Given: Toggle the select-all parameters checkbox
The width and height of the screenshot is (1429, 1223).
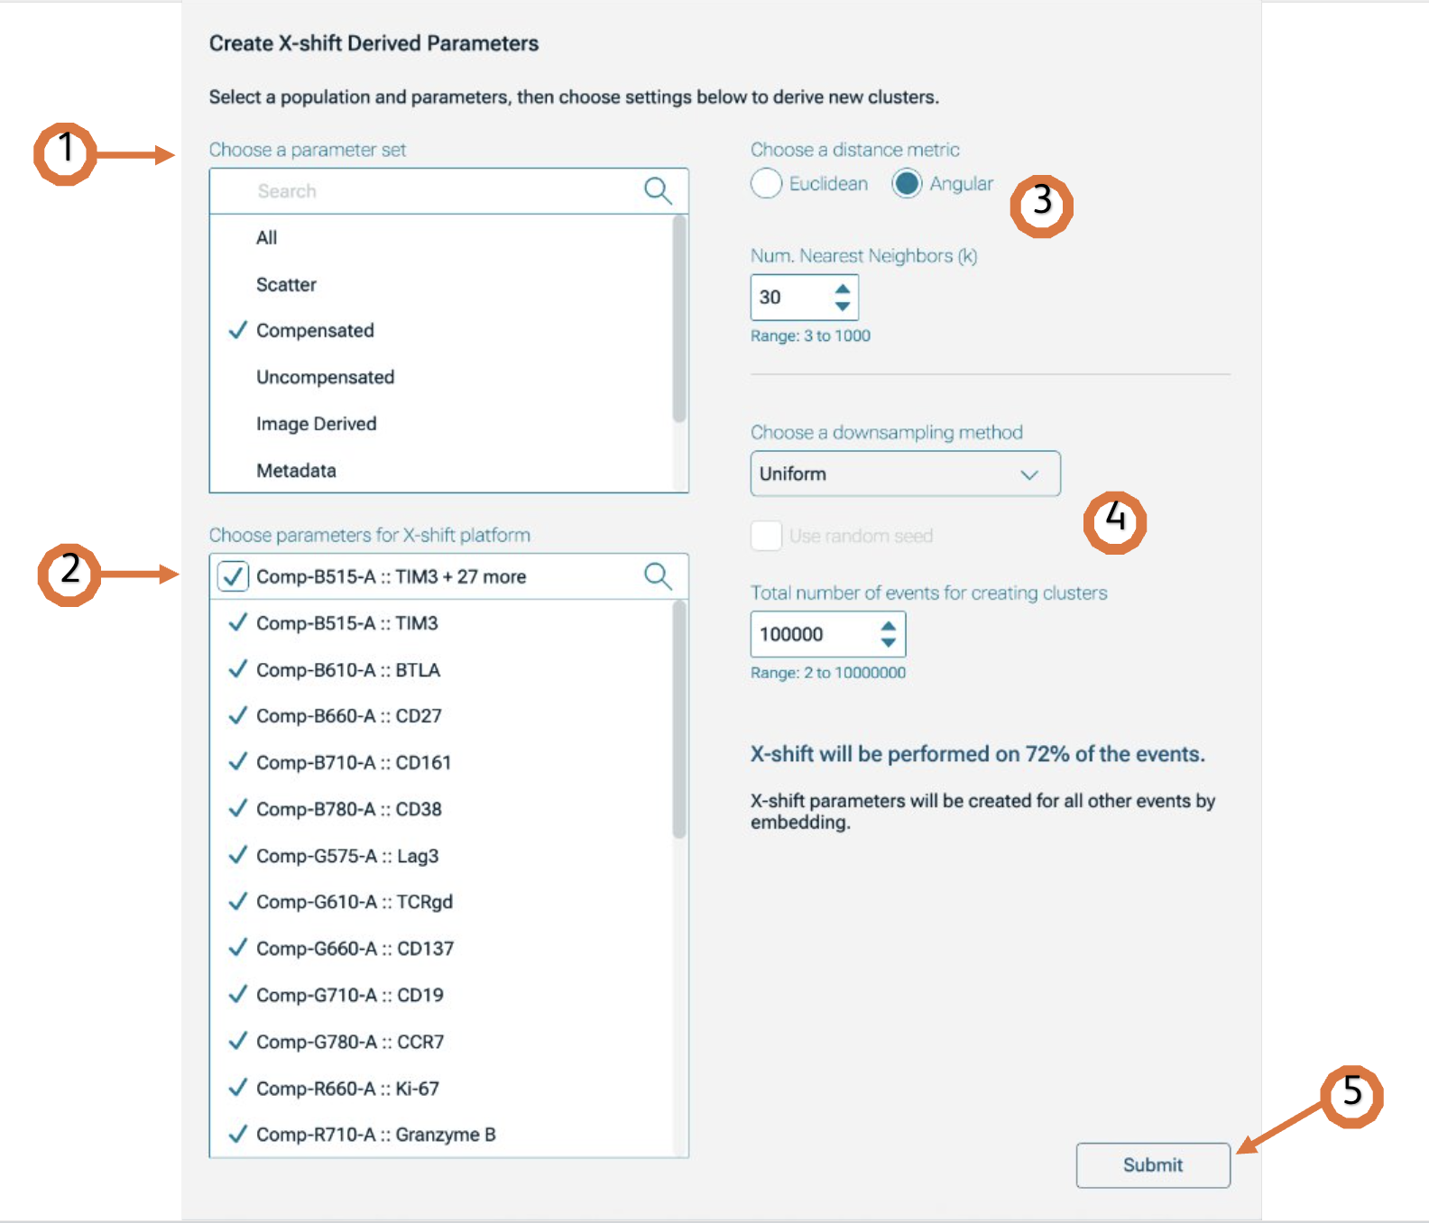Looking at the screenshot, I should pos(233,576).
